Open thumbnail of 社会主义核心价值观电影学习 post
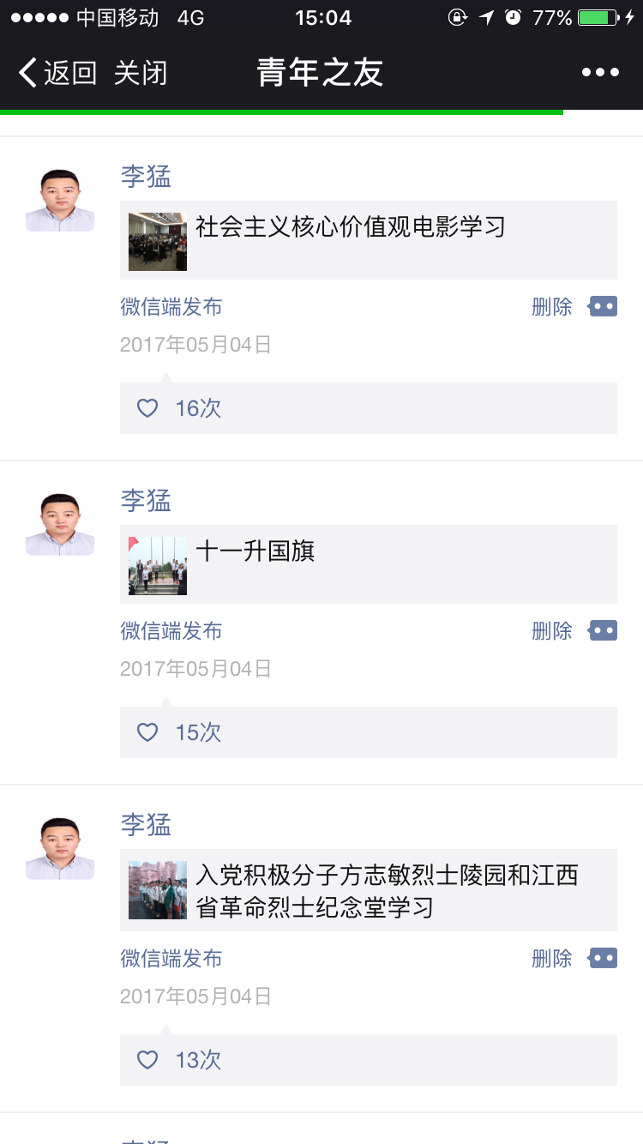 pos(158,241)
